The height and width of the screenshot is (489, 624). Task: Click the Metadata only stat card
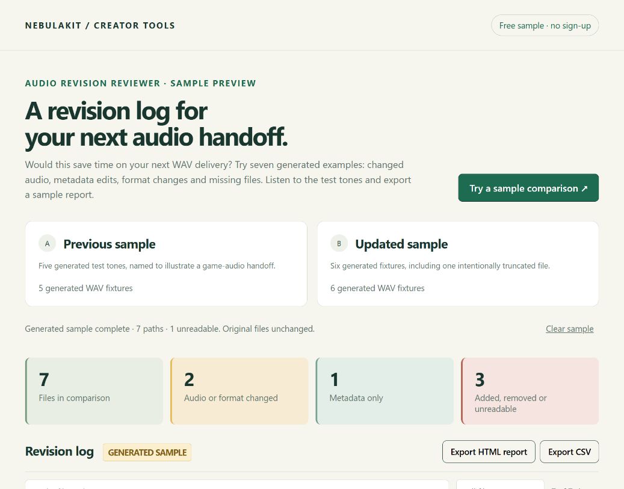385,391
